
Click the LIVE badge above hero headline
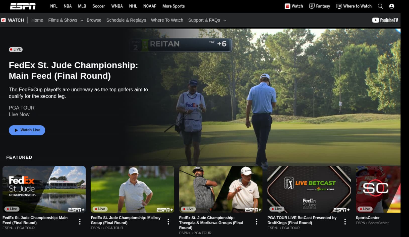point(16,49)
